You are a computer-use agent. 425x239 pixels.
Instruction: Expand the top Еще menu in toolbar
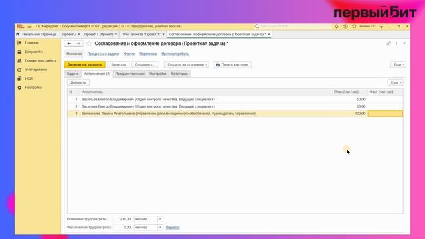[398, 65]
